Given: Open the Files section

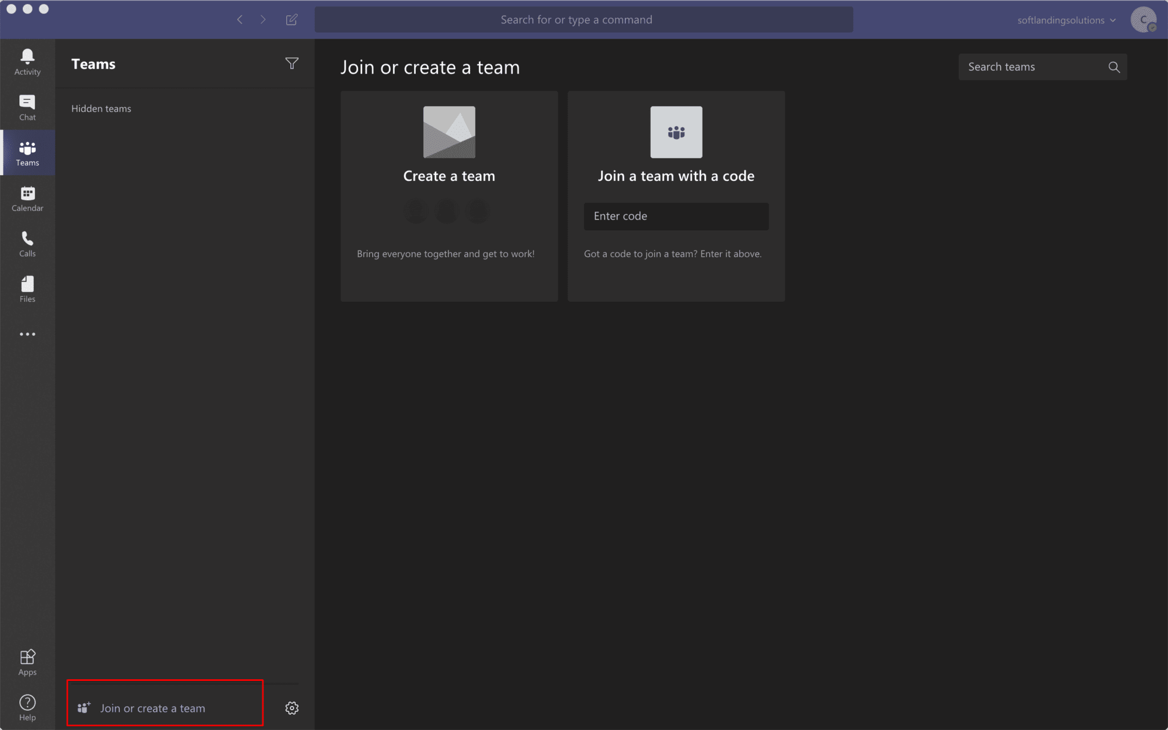Looking at the screenshot, I should click(27, 289).
